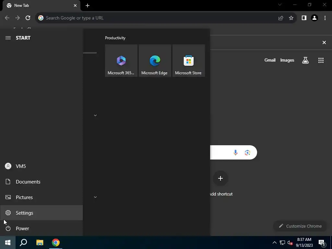Start voice search with microphone
Screen dimensions: 332x249
pyautogui.click(x=235, y=152)
